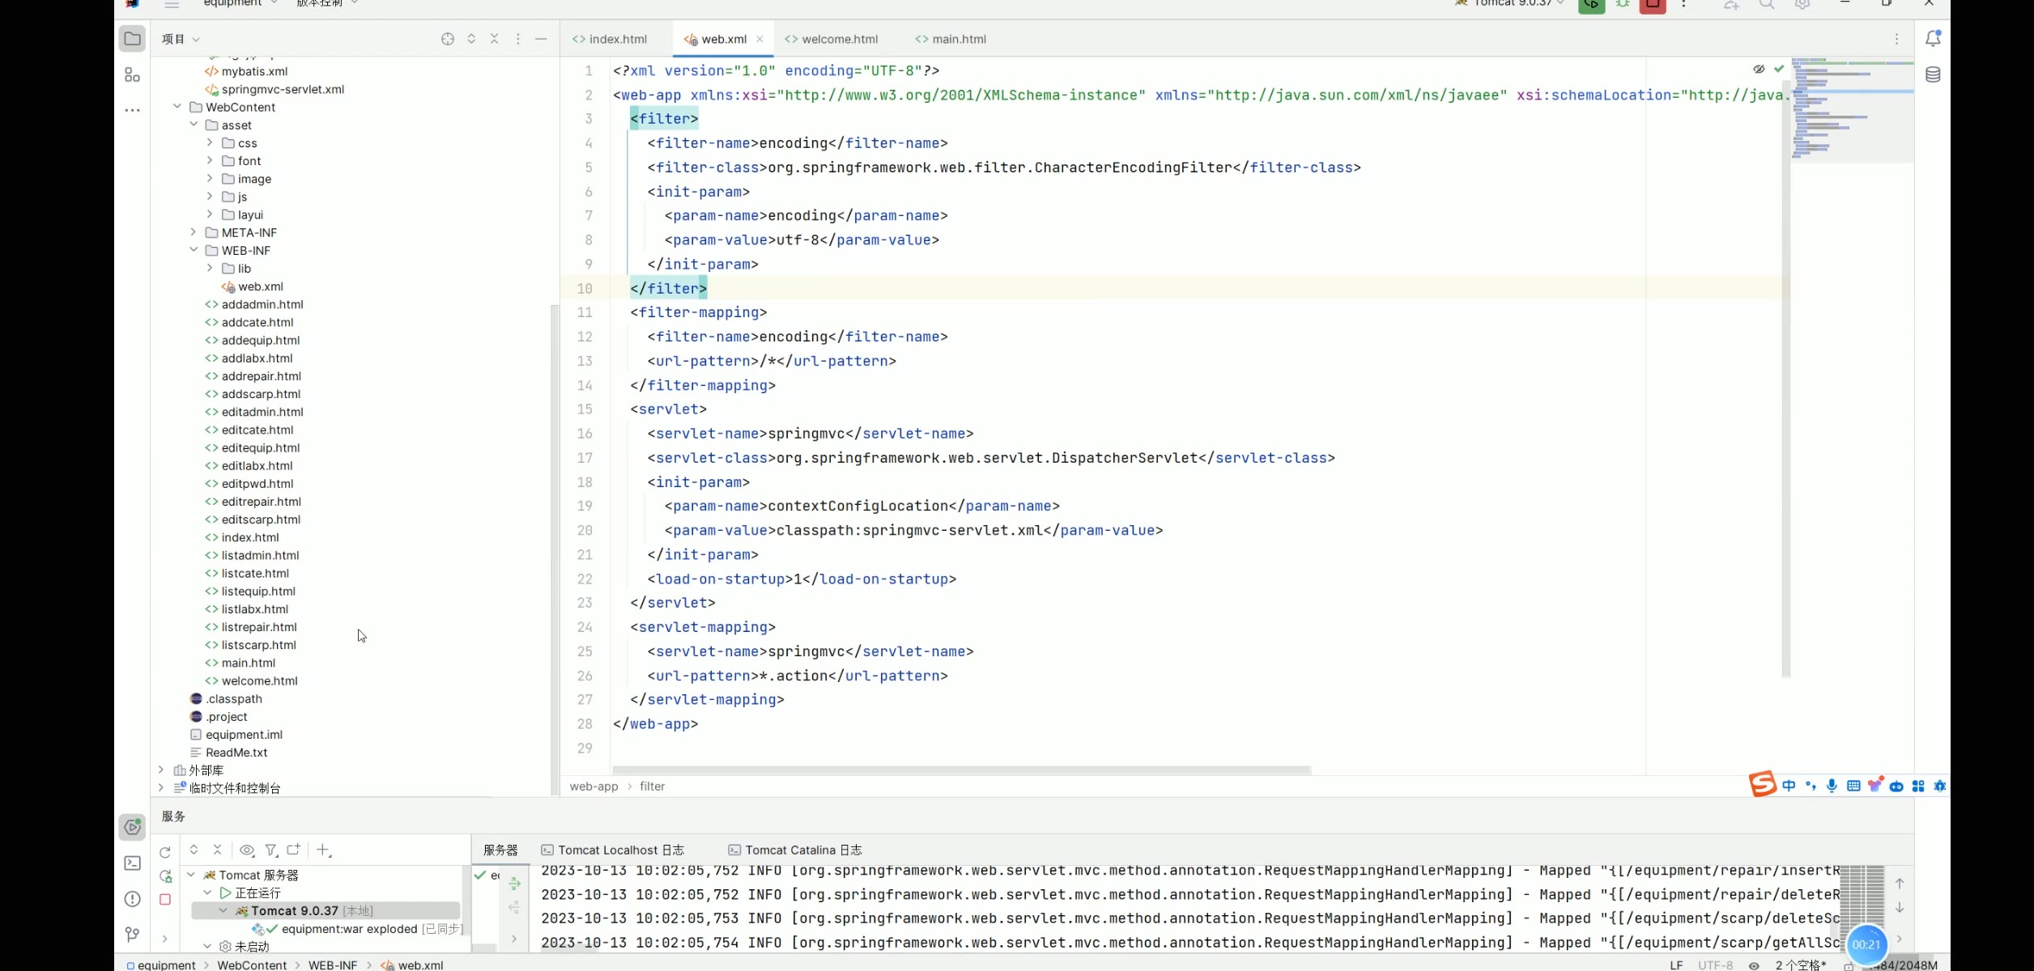Expand the 外部库 external libraries node
This screenshot has height=971, width=2034.
[161, 770]
